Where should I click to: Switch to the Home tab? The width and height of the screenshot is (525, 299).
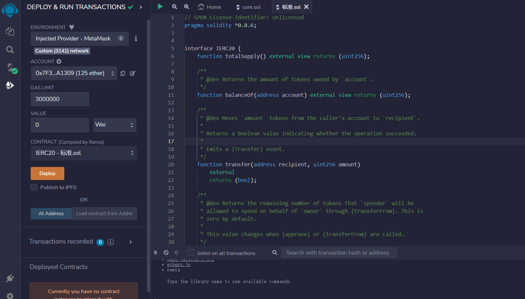click(209, 7)
